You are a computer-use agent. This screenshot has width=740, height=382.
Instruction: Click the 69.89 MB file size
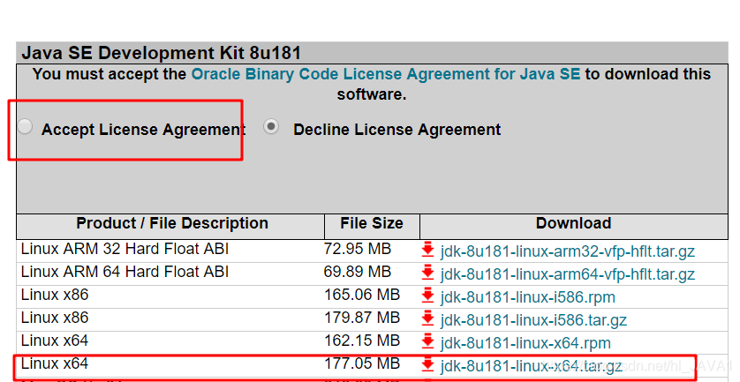(x=358, y=272)
